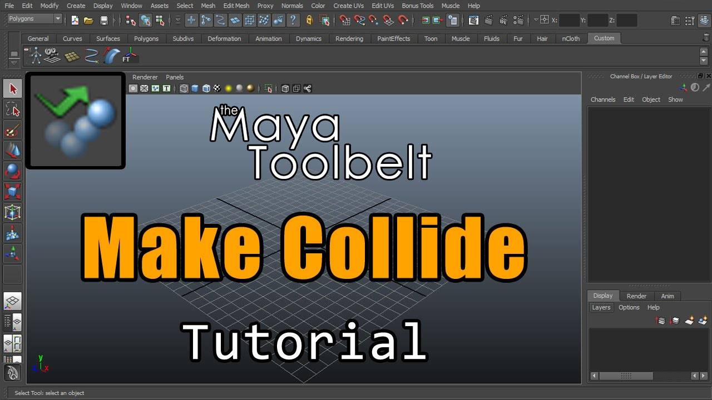
Task: Click the Outputs from selected object icon
Action: 438,20
